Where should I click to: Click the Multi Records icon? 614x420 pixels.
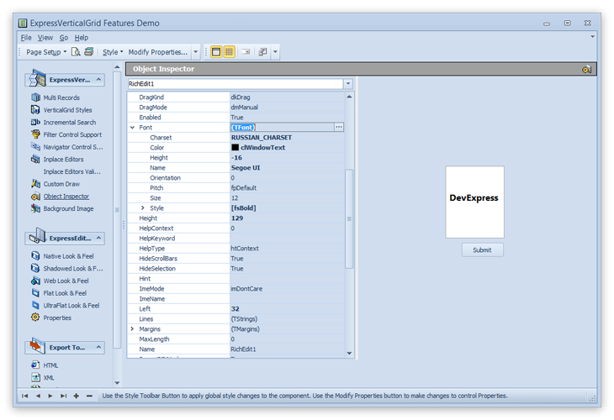35,97
